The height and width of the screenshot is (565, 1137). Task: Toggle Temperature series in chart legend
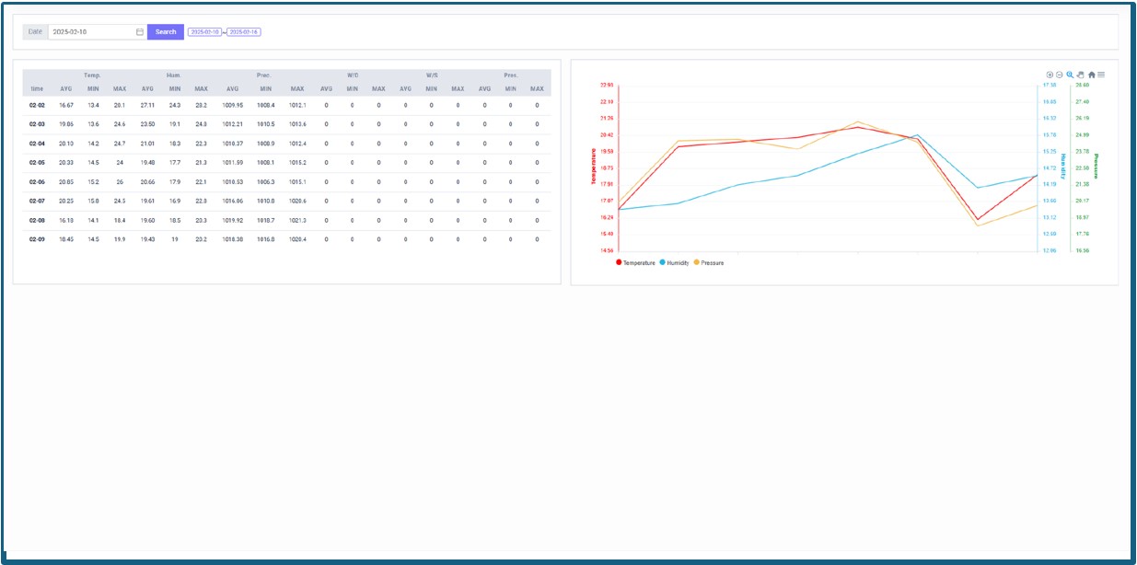[x=639, y=263]
